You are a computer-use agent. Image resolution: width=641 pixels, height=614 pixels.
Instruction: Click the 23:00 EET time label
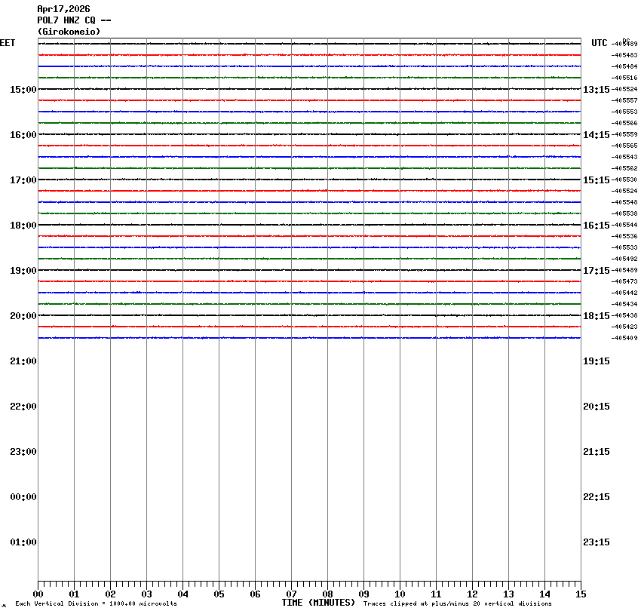pyautogui.click(x=23, y=452)
